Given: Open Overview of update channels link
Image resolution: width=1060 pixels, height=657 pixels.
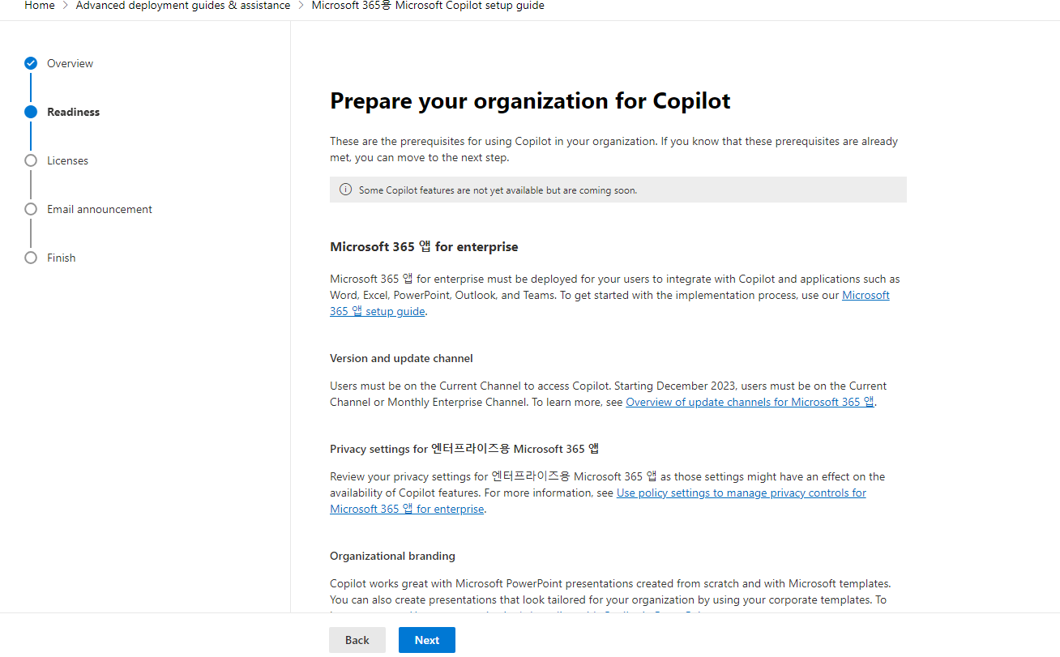Looking at the screenshot, I should click(x=750, y=402).
